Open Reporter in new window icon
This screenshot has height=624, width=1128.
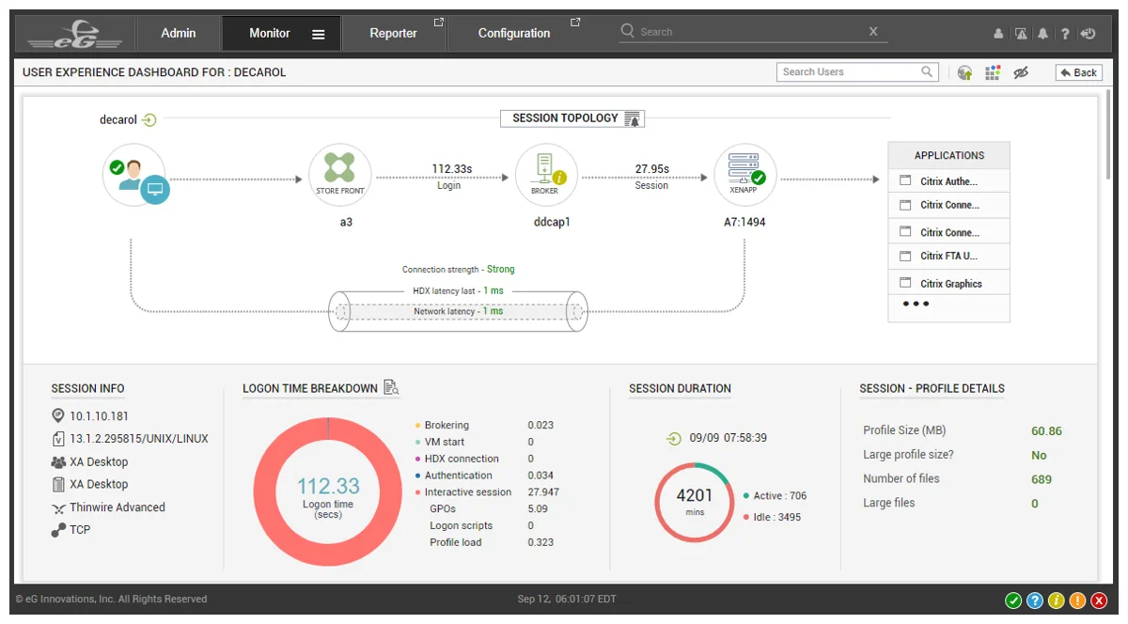click(x=438, y=23)
